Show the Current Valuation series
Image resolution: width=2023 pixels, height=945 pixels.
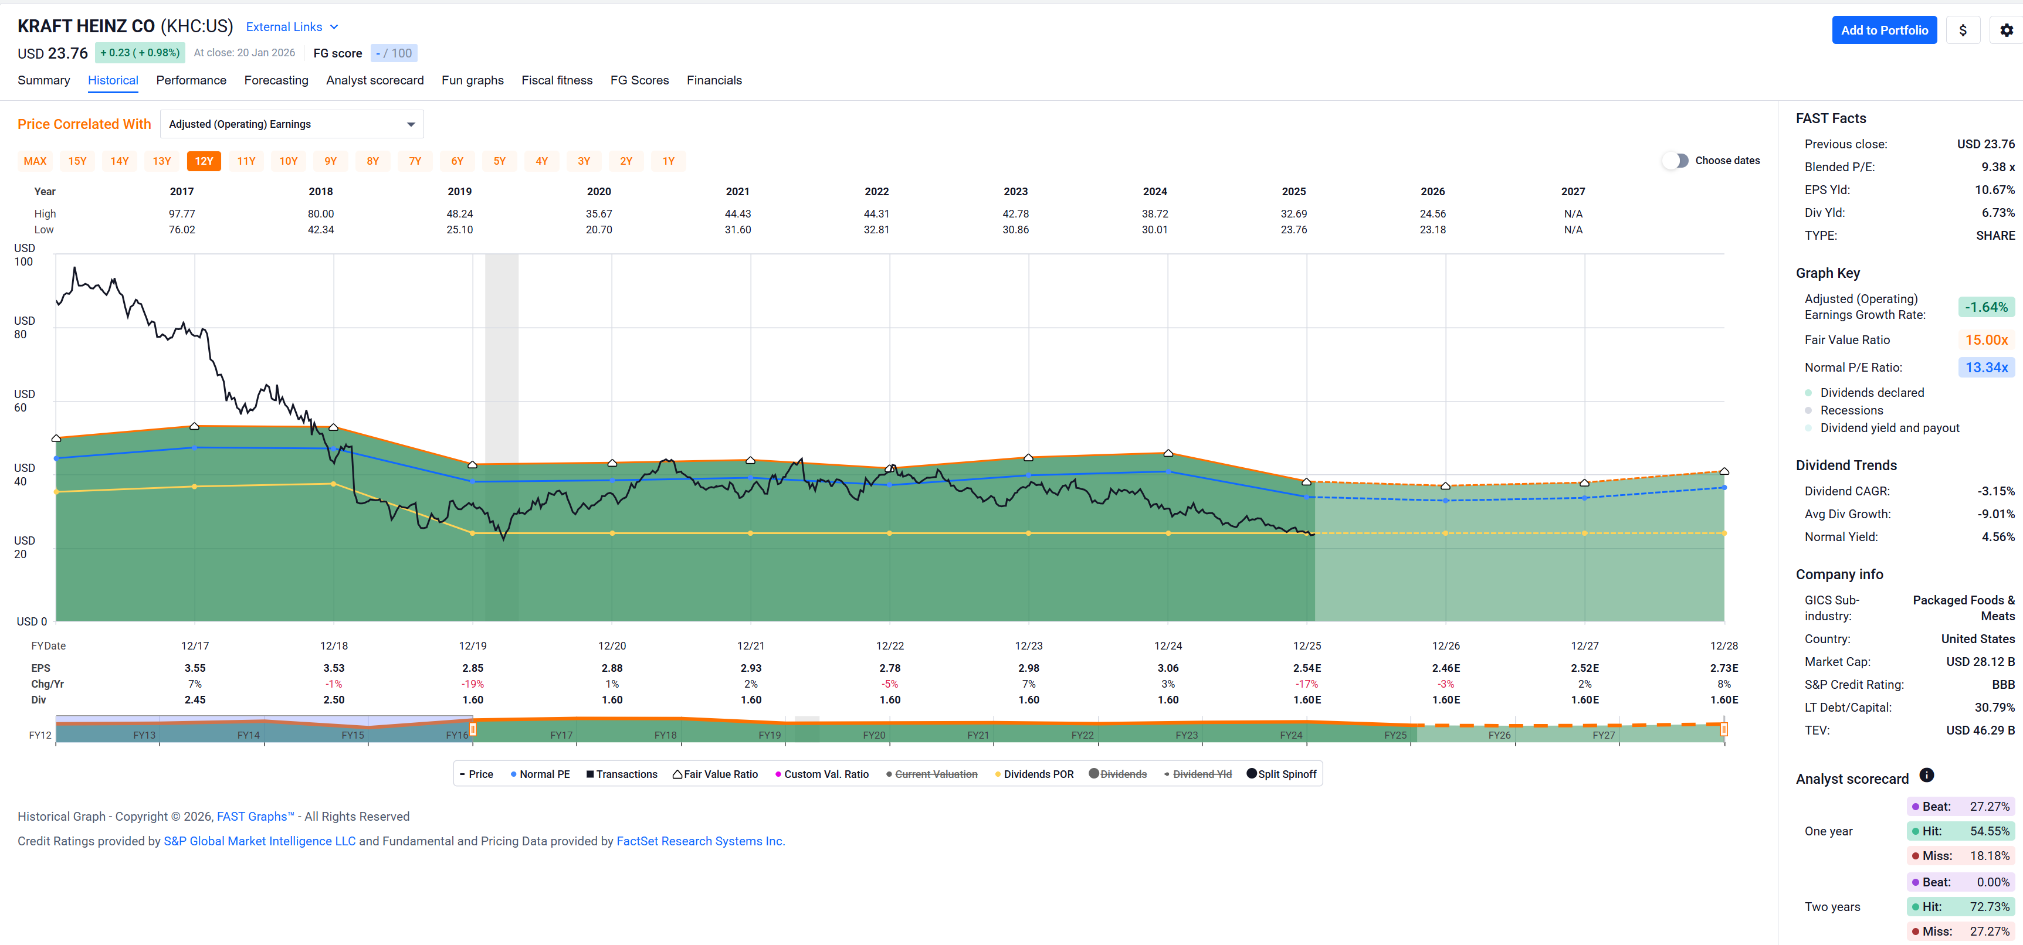tap(931, 774)
